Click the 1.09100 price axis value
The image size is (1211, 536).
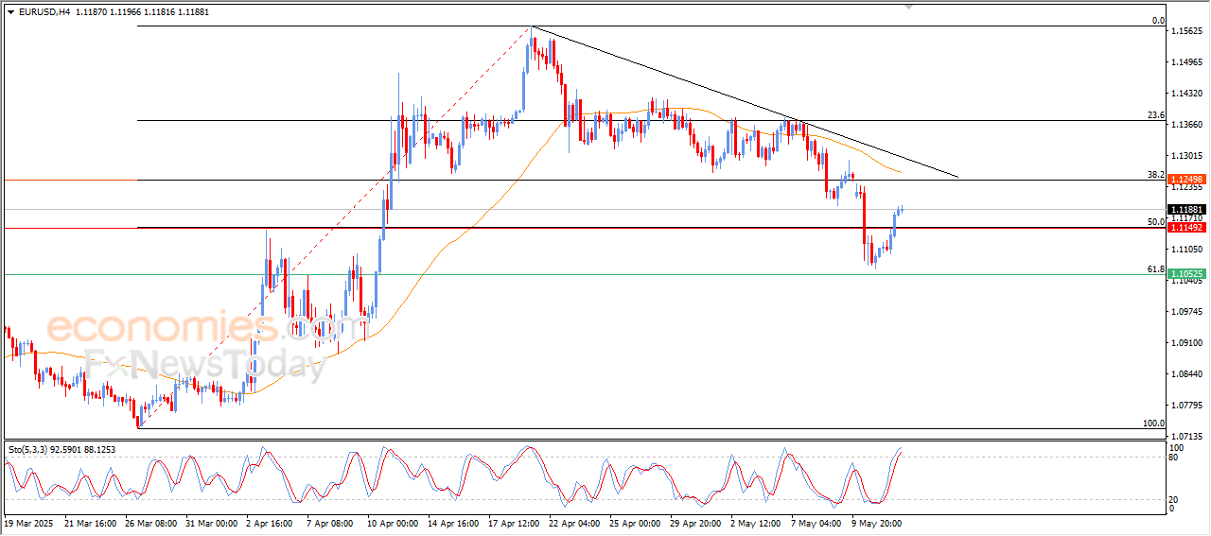pyautogui.click(x=1186, y=343)
